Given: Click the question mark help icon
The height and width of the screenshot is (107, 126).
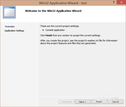Looking at the screenshot, I should click(x=114, y=2).
